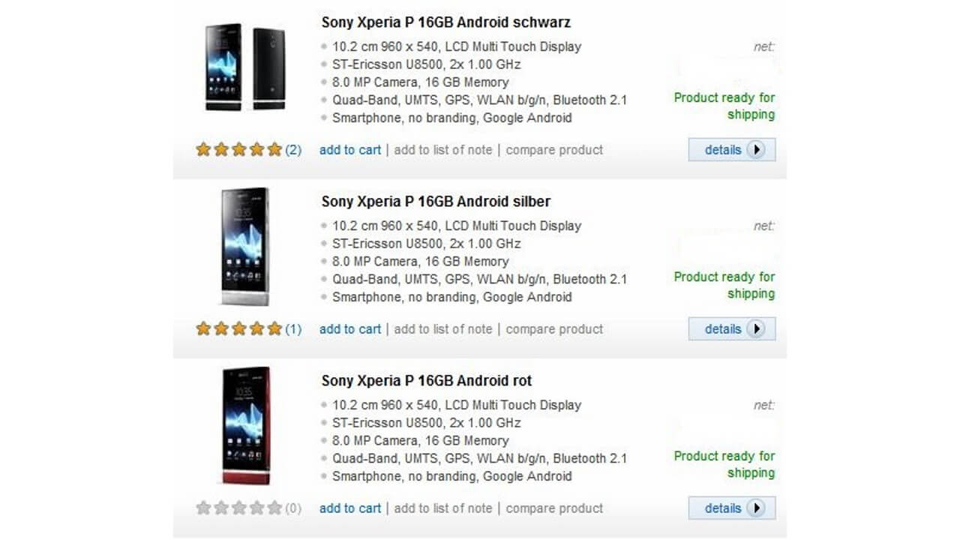The height and width of the screenshot is (540, 960).
Task: Click the green shipping status text for schwarz model
Action: pyautogui.click(x=723, y=106)
